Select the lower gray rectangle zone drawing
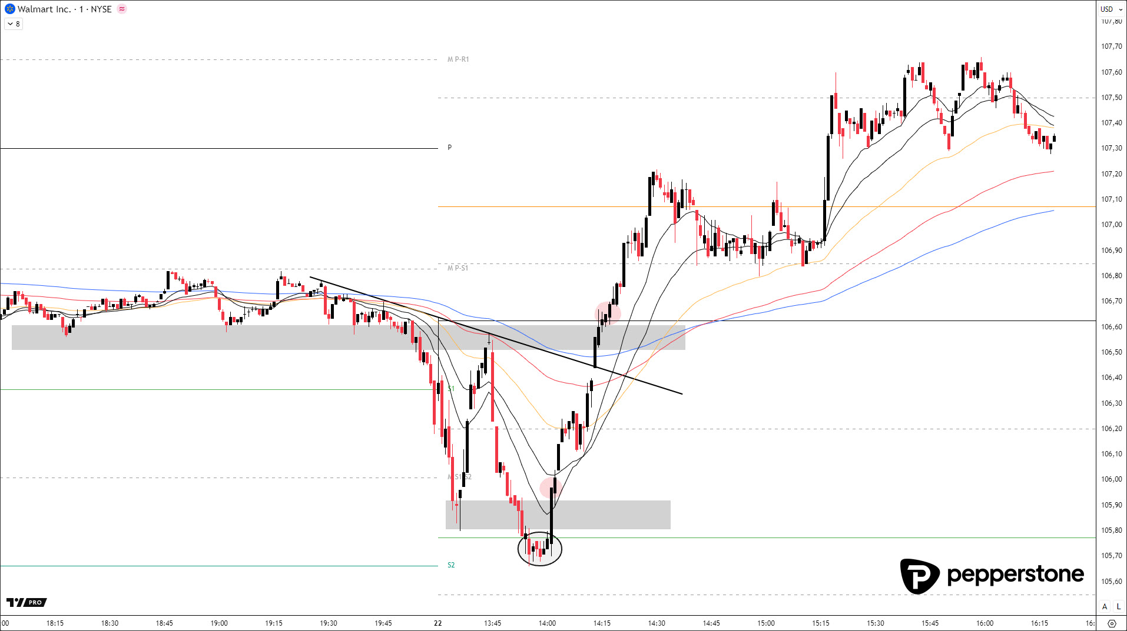Viewport: 1127px width, 631px height. 558,515
